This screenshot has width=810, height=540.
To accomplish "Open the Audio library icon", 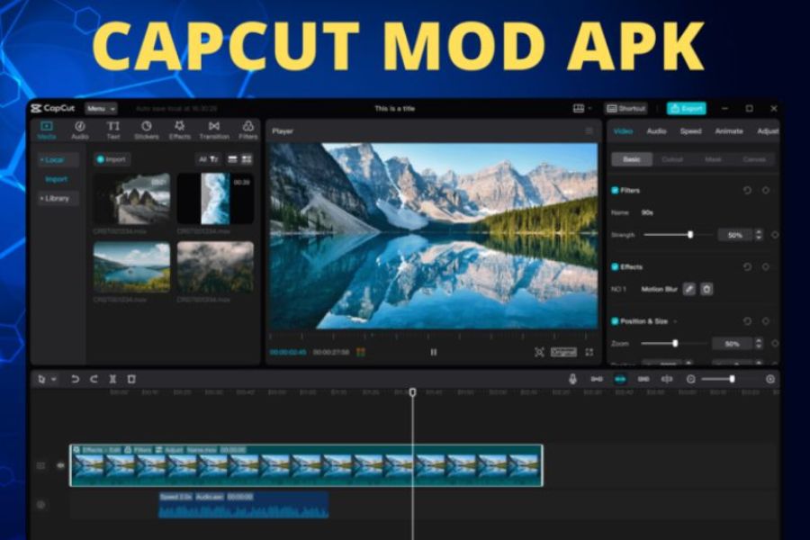I will [x=79, y=126].
